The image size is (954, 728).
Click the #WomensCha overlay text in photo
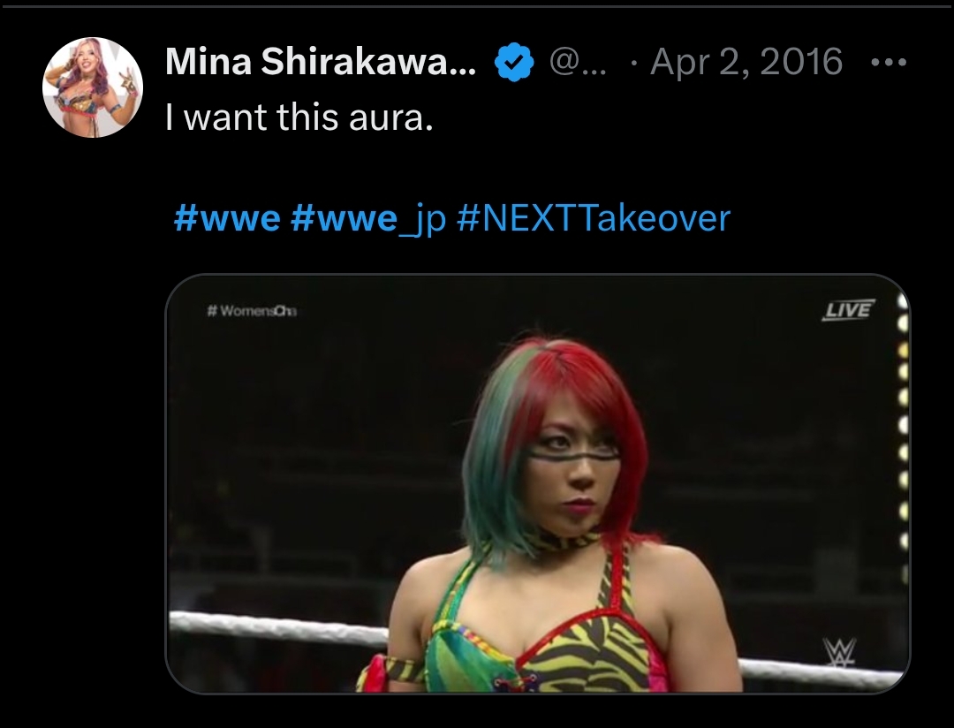251,311
